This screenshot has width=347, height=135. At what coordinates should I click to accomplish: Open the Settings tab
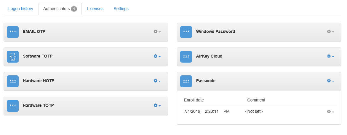click(121, 9)
